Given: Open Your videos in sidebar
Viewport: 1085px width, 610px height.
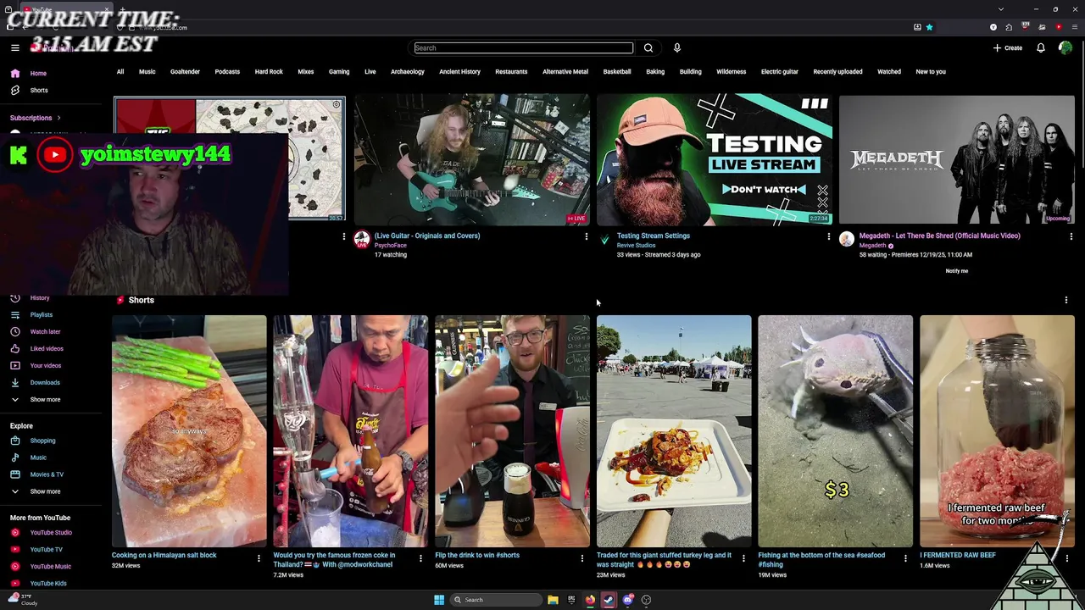Looking at the screenshot, I should [x=46, y=366].
